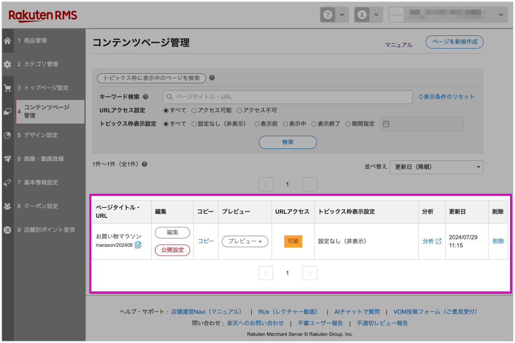
Task: Copy URL icon beside marason/202408
Action: (138, 245)
